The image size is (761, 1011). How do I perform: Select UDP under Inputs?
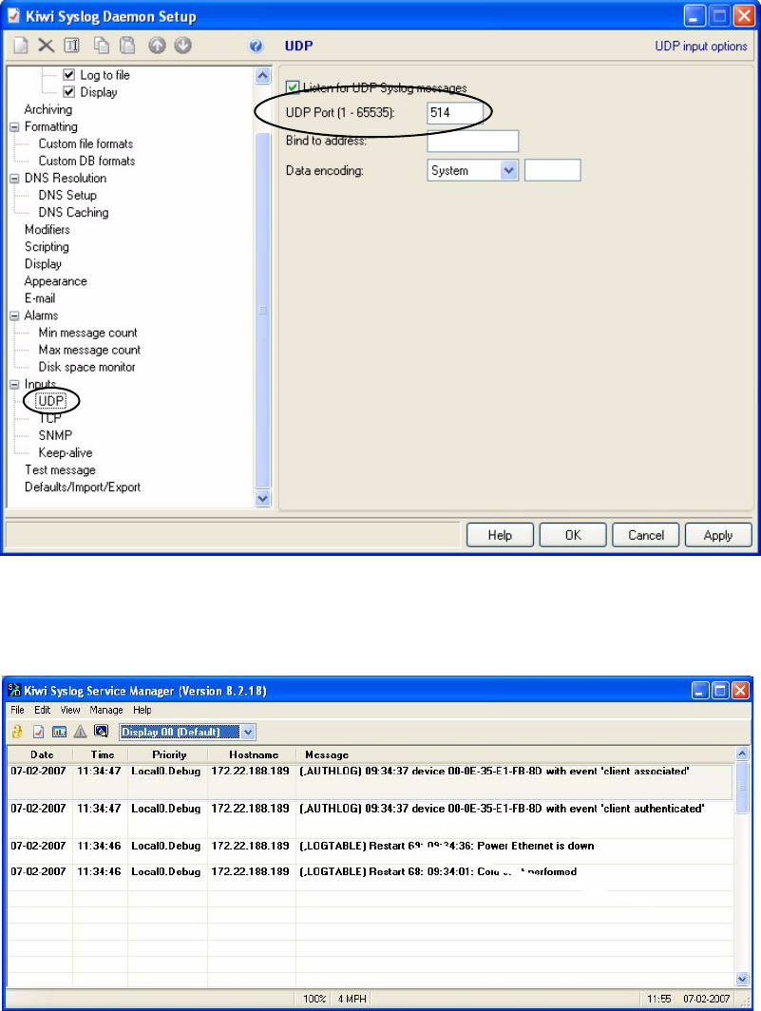tap(51, 401)
